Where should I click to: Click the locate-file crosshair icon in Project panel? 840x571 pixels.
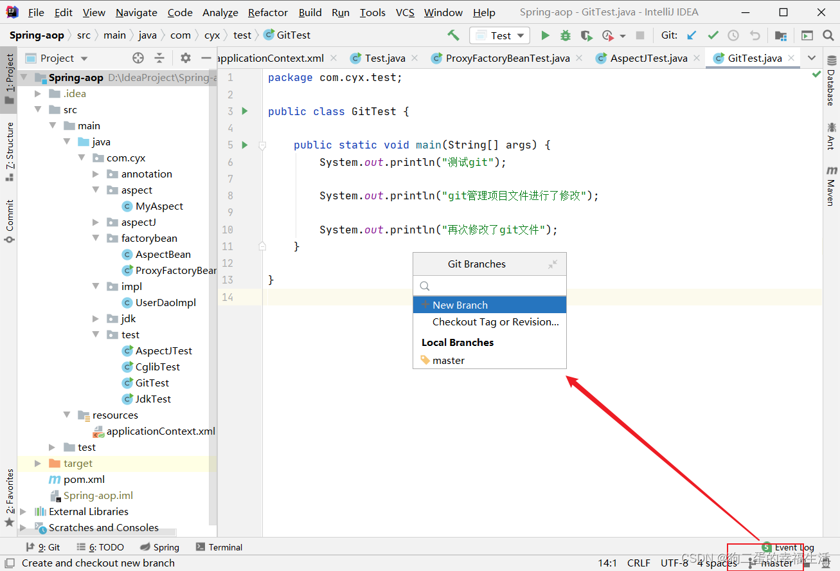tap(138, 58)
